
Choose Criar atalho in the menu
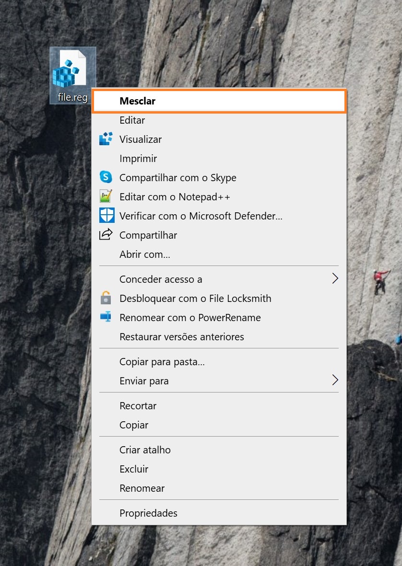145,450
